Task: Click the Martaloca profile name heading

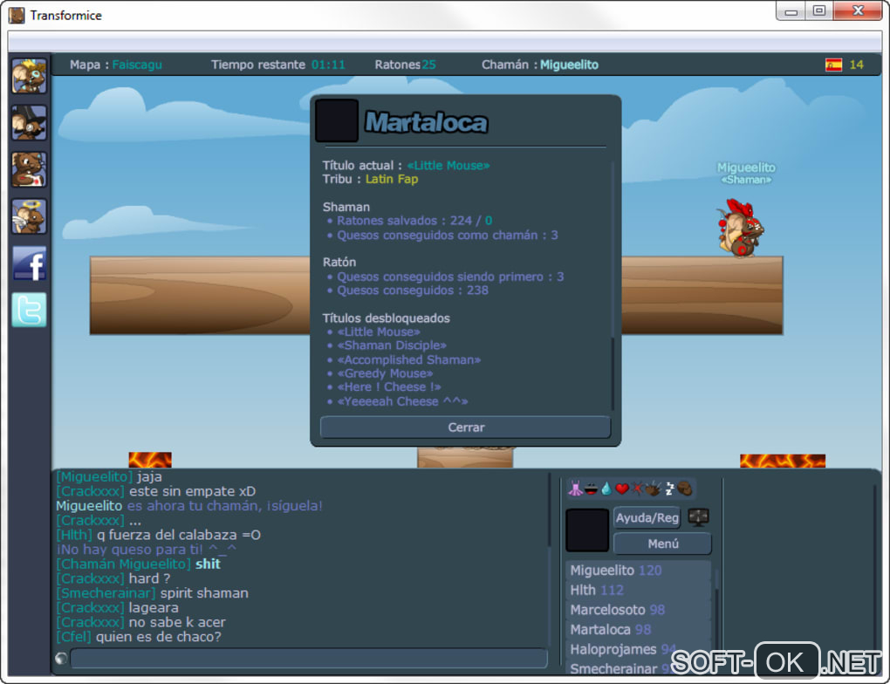Action: (x=426, y=123)
